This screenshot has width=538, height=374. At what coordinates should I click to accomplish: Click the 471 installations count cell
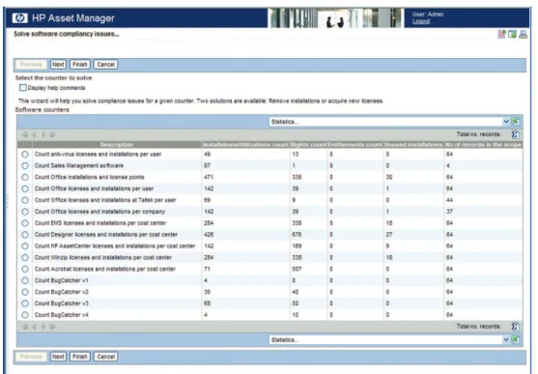point(209,177)
